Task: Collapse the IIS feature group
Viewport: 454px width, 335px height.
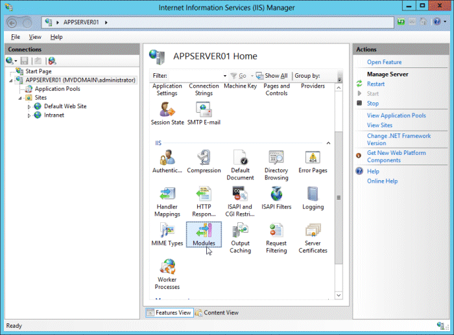Action: [x=328, y=143]
